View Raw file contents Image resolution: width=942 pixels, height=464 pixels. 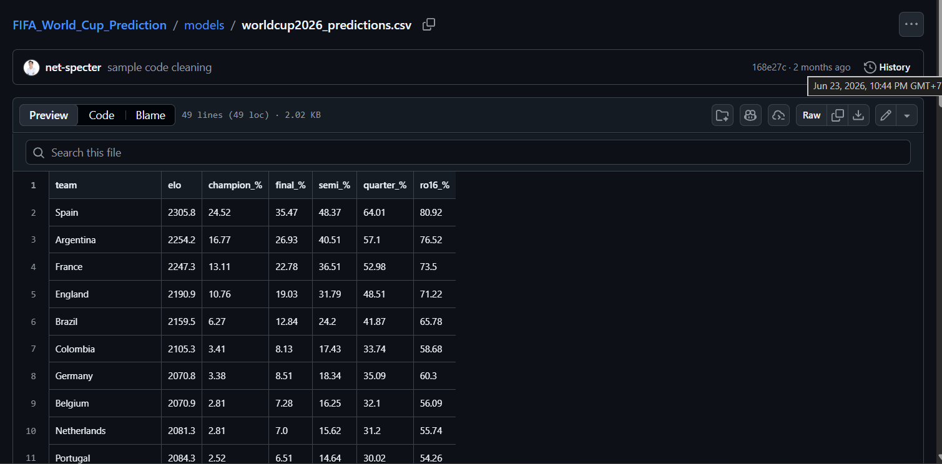(x=812, y=115)
